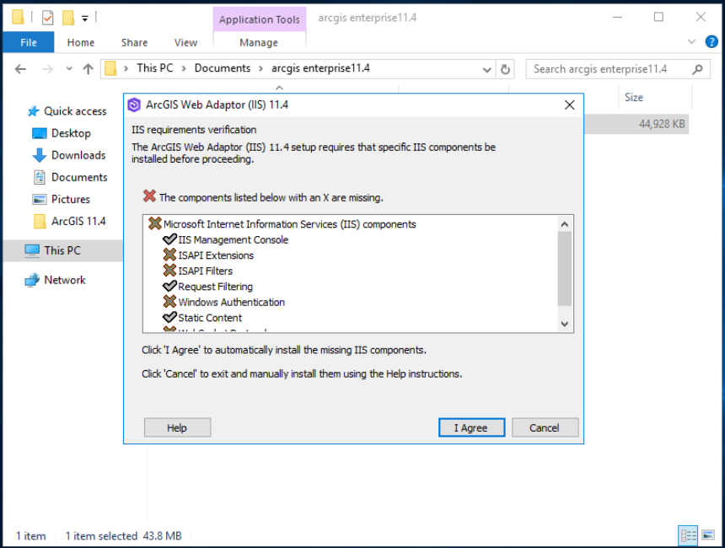Viewport: 725px width, 548px height.
Task: Go up one folder level with the up arrow
Action: (x=88, y=69)
